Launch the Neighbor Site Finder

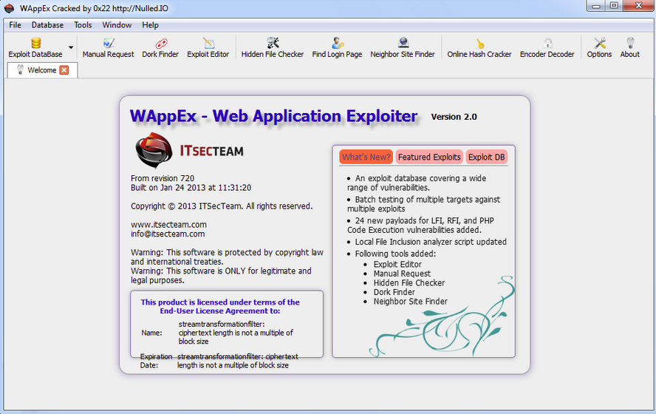coord(403,47)
